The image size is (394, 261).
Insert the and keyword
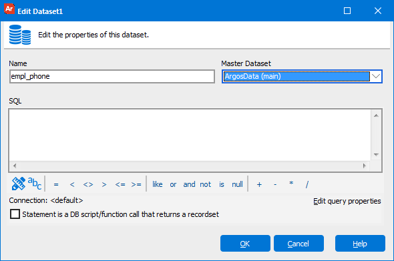[189, 184]
